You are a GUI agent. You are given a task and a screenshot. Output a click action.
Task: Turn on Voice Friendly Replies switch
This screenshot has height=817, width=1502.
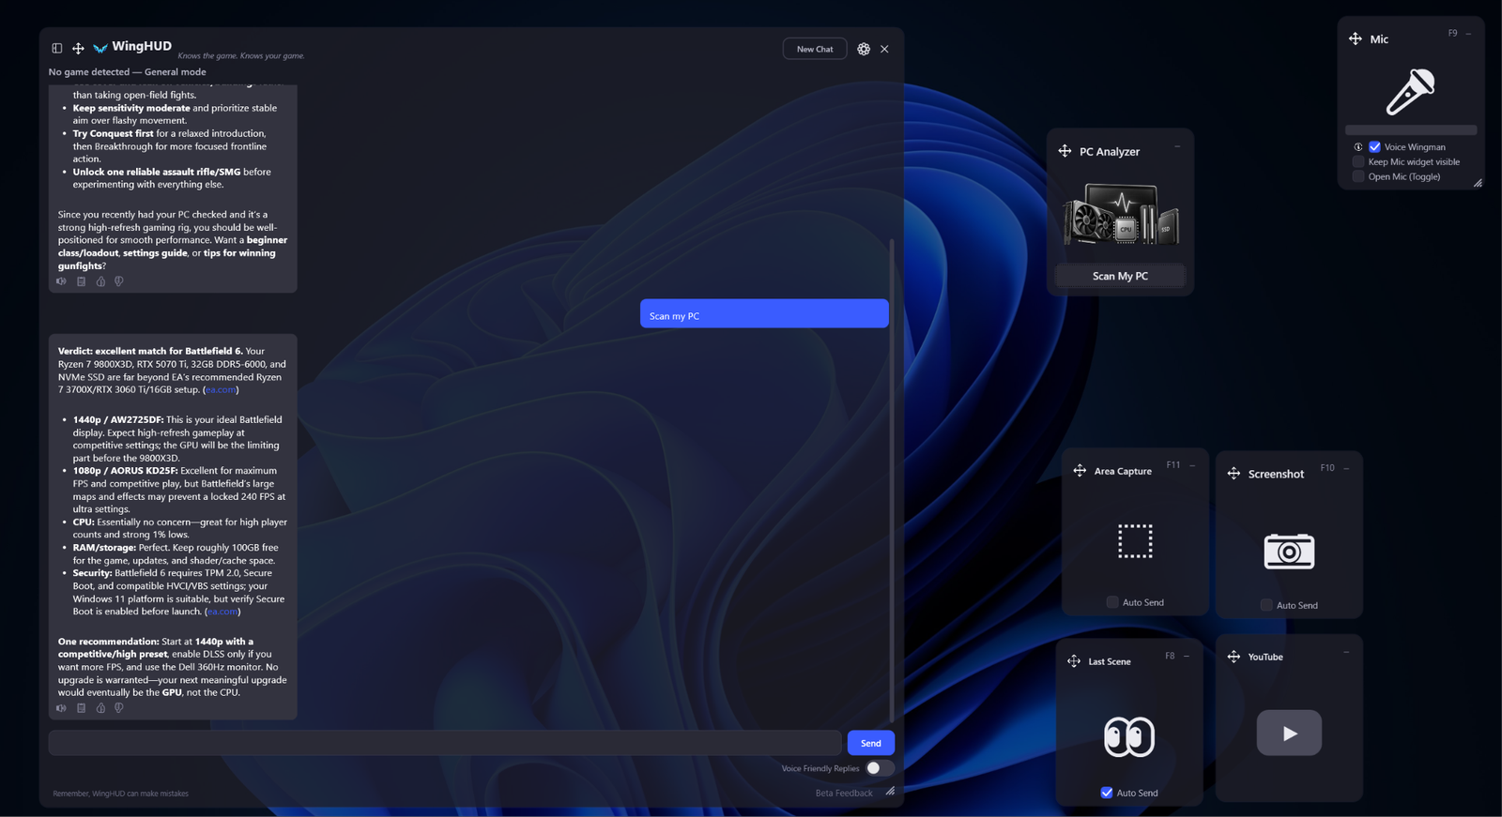point(880,768)
